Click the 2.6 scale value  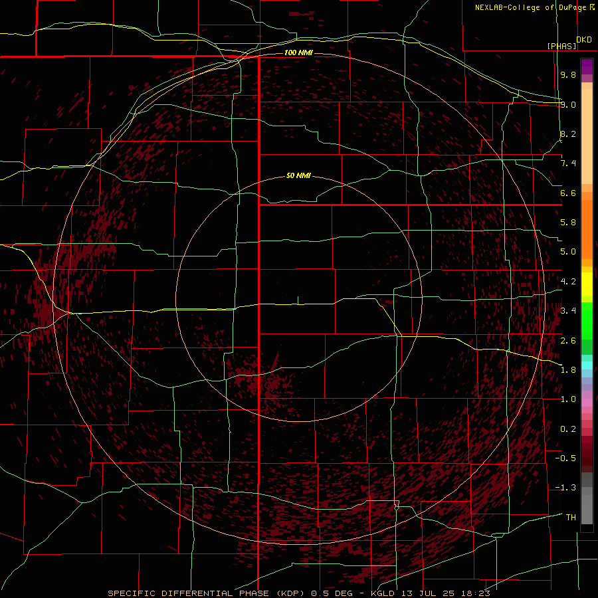[x=568, y=341]
